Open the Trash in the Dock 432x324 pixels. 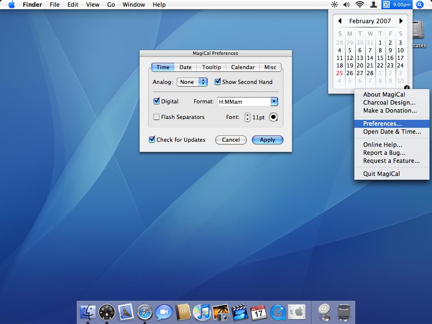344,313
